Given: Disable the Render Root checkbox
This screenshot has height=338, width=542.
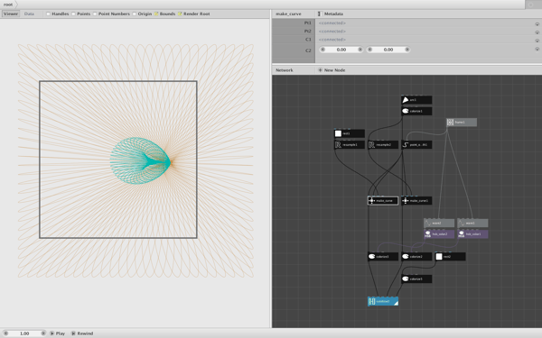Looking at the screenshot, I should (180, 14).
